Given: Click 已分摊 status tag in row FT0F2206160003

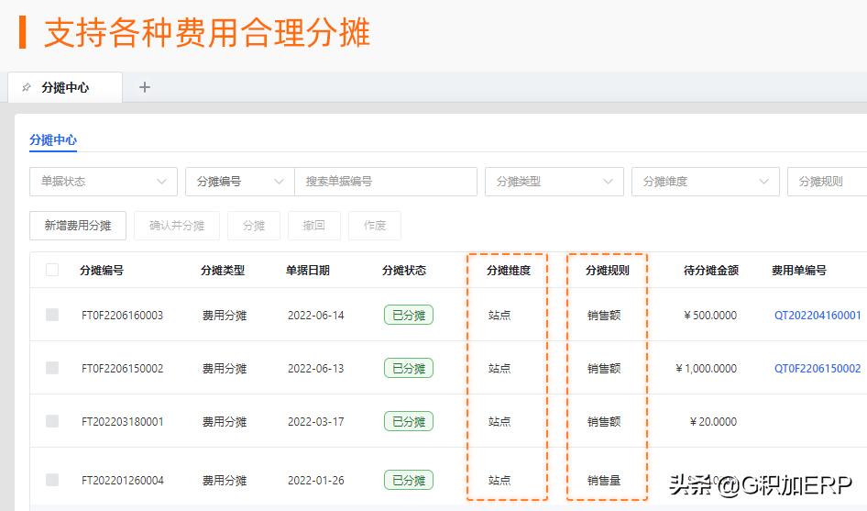Looking at the screenshot, I should pos(409,315).
